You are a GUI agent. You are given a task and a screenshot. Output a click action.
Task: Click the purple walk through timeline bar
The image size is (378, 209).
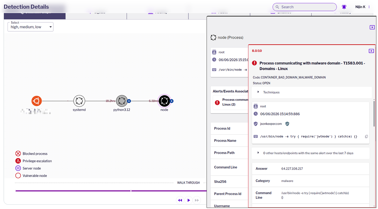click(111, 191)
